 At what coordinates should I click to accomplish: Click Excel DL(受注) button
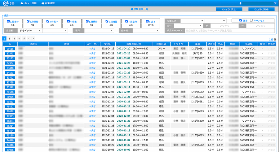(229, 9)
